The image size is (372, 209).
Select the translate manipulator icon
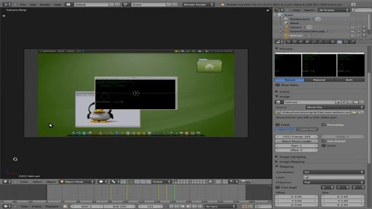click(137, 182)
